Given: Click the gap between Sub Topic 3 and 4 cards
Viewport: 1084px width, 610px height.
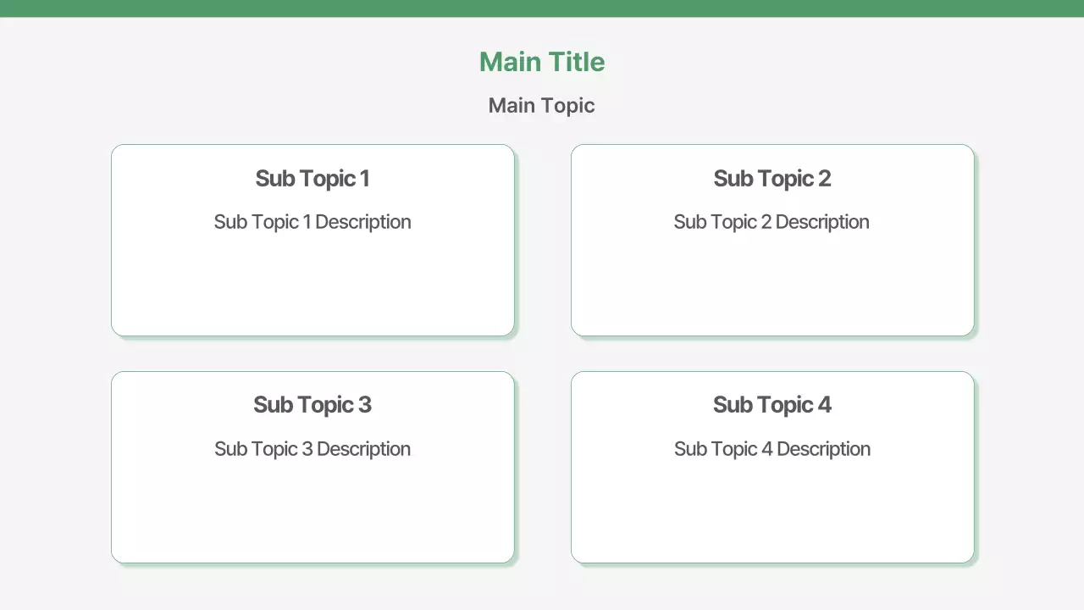Looking at the screenshot, I should tap(543, 467).
